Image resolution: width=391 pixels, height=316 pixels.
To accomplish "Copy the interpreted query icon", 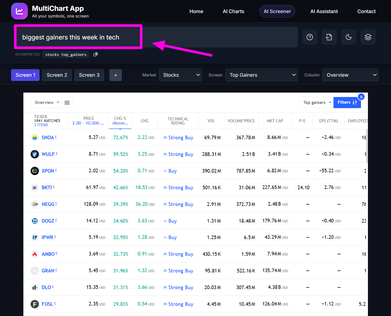I will 96,54.
